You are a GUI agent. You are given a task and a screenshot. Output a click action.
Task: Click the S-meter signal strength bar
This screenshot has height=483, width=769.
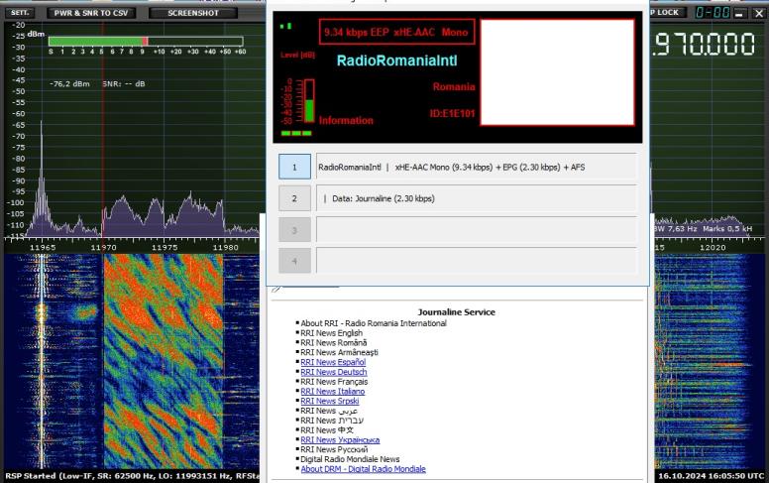click(x=146, y=42)
